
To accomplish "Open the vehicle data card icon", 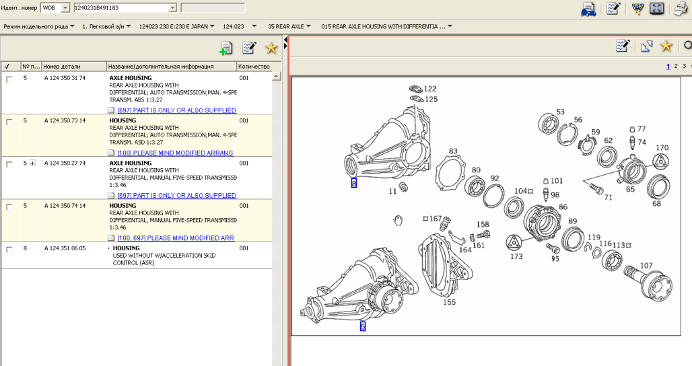I will click(x=588, y=9).
